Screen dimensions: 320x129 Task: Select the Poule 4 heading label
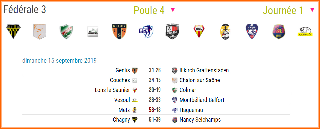(149, 10)
